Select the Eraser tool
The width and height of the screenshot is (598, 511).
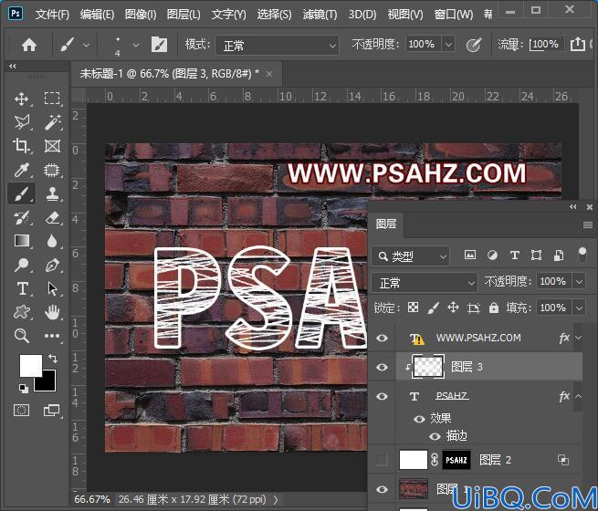(x=52, y=217)
